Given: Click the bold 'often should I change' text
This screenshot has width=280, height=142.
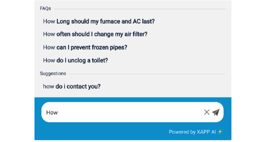Looking at the screenshot, I should [x=85, y=34].
